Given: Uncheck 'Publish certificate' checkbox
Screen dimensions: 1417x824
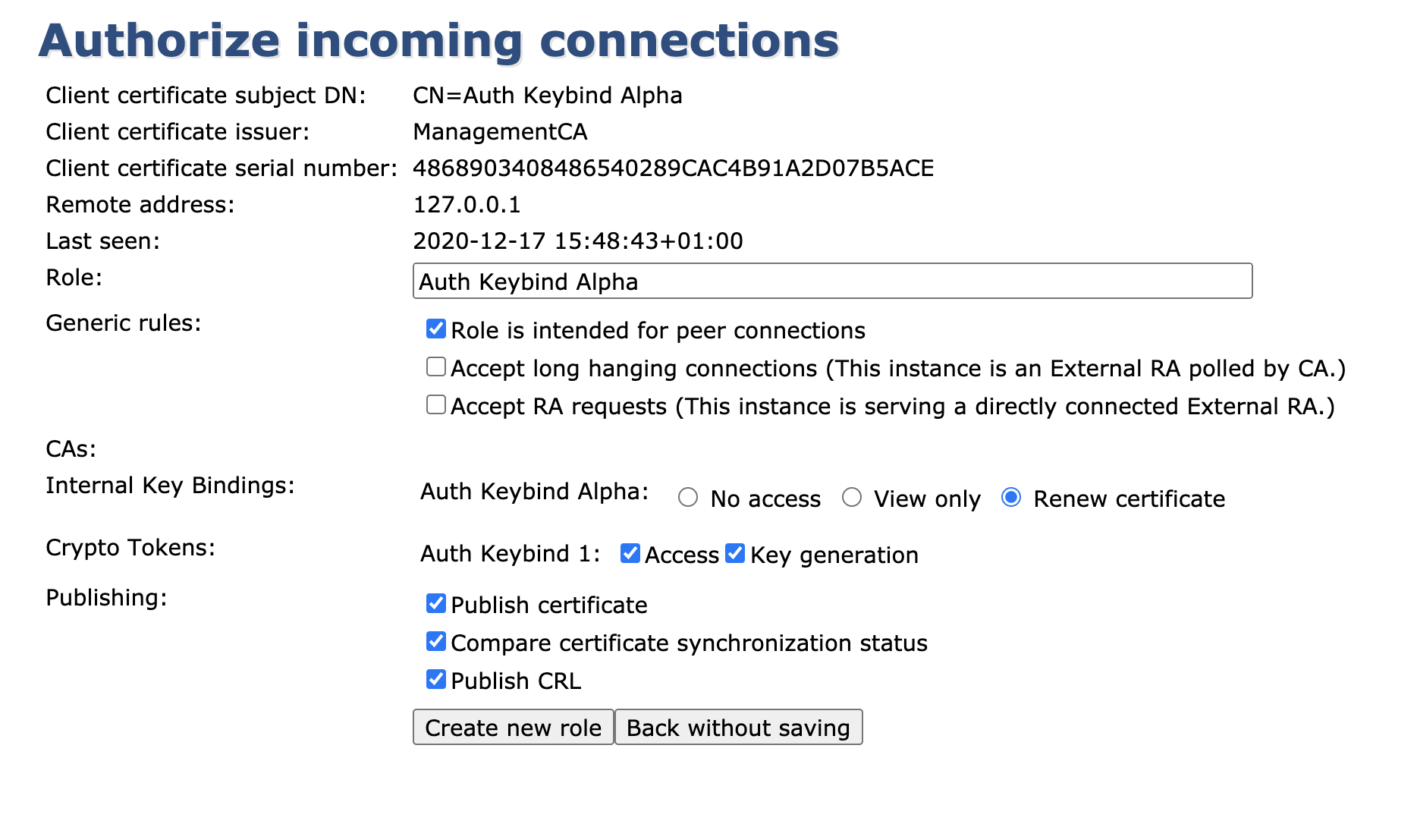Looking at the screenshot, I should (436, 604).
